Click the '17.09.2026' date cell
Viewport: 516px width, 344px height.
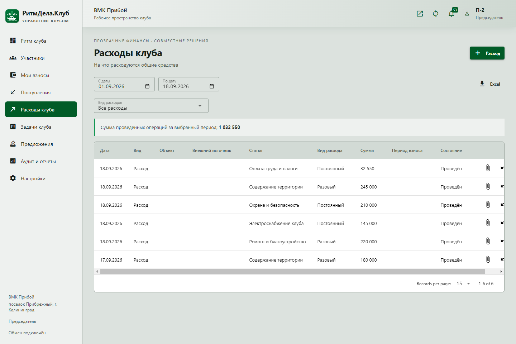point(111,260)
